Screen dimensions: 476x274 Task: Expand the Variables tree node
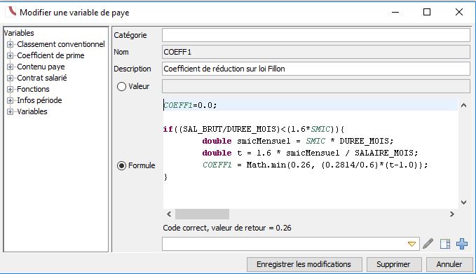pyautogui.click(x=10, y=111)
